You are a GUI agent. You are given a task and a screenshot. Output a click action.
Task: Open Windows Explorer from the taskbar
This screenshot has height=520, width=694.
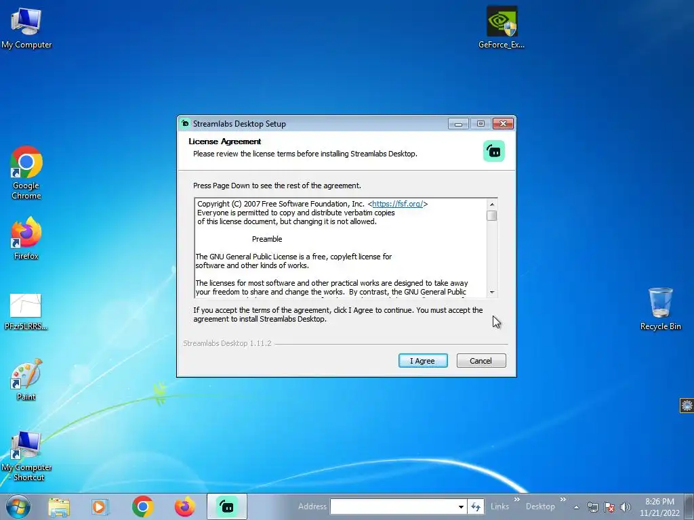[x=59, y=506]
